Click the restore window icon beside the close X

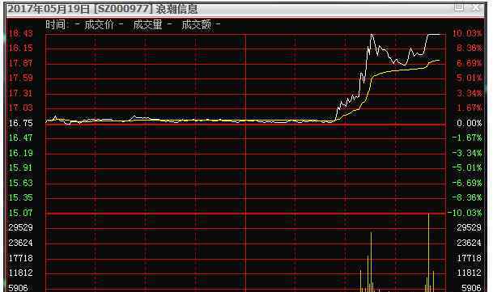(x=459, y=7)
